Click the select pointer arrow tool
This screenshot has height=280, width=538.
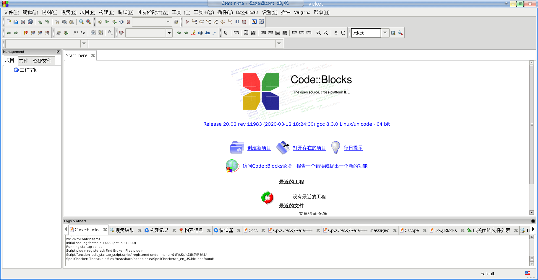click(x=226, y=33)
